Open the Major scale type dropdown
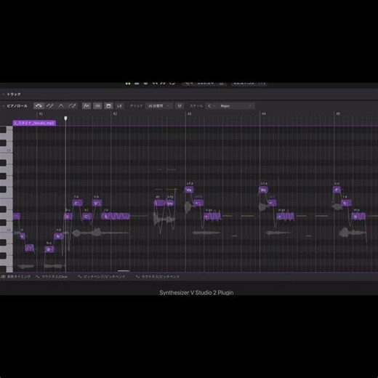This screenshot has height=378, width=378. point(236,106)
